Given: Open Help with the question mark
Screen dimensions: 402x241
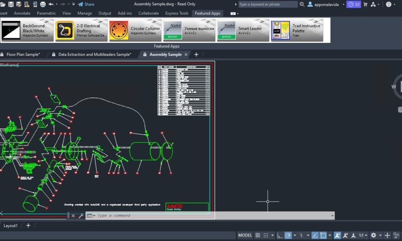Looking at the screenshot, I should [x=389, y=4].
